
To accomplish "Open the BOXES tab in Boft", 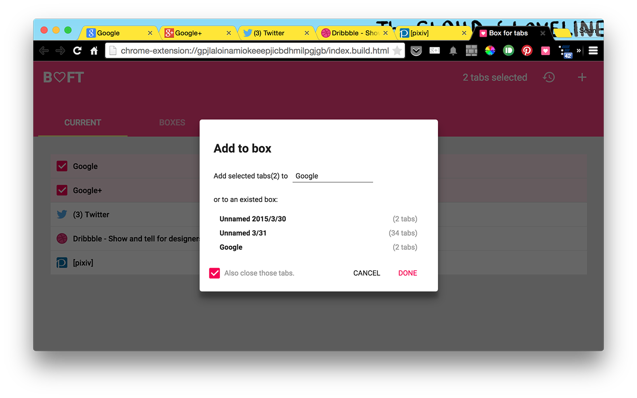I will pyautogui.click(x=172, y=122).
